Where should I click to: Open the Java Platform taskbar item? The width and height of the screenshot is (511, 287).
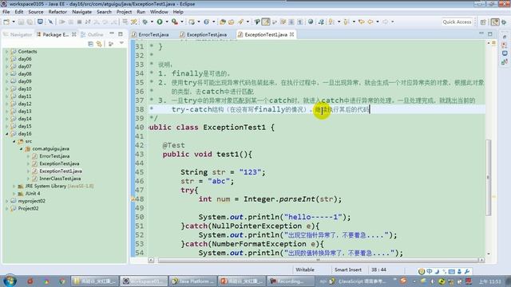point(193,281)
